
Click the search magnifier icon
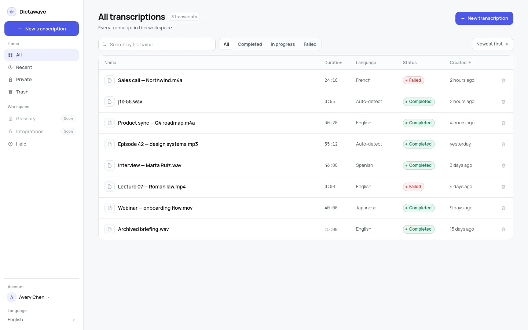click(104, 44)
